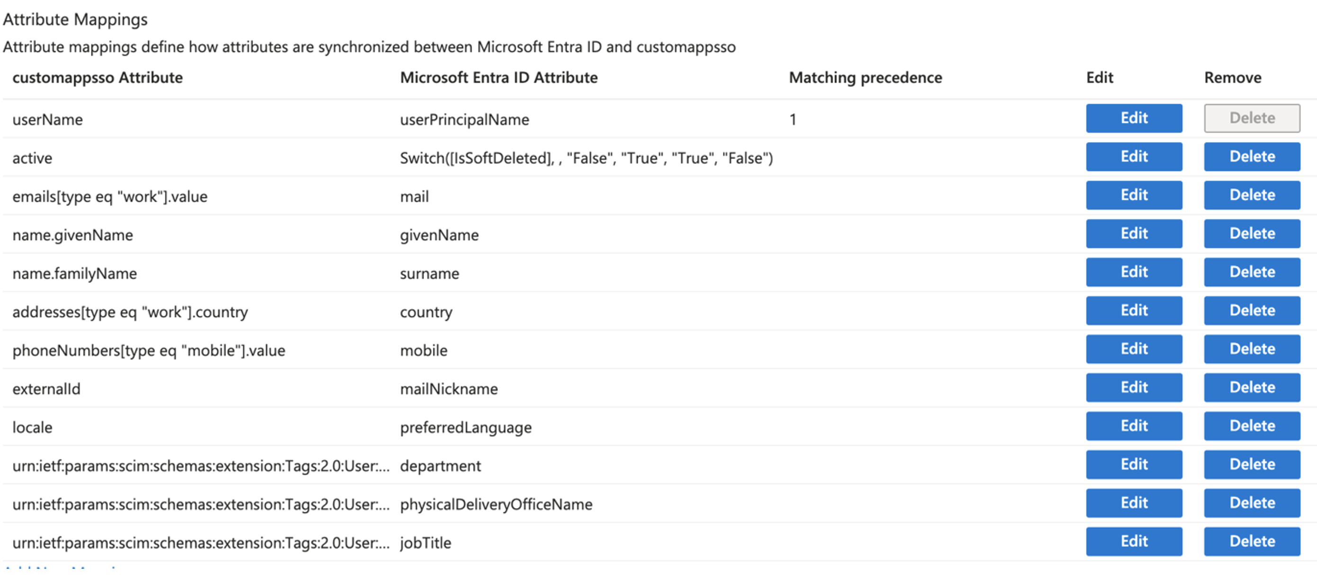The height and width of the screenshot is (575, 1317).
Task: Select the givenName Entra attribute
Action: 439,235
